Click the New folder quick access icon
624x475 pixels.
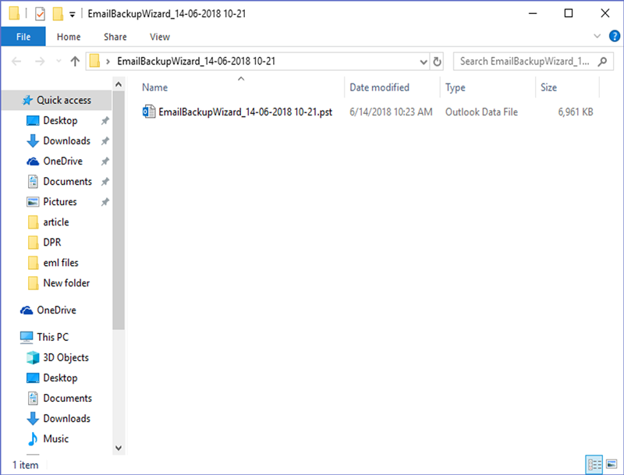(x=58, y=14)
